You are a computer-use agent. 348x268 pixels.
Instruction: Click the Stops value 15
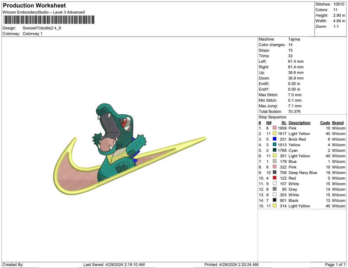click(x=290, y=50)
